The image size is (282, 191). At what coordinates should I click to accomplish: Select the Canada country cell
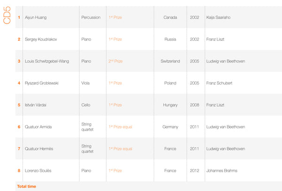tap(170, 17)
